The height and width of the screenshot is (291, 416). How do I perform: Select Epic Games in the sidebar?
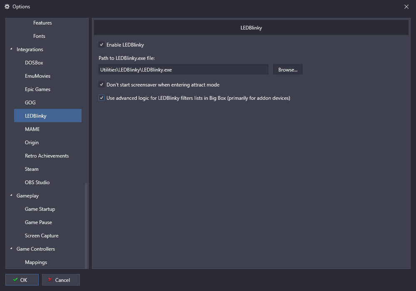tap(38, 89)
